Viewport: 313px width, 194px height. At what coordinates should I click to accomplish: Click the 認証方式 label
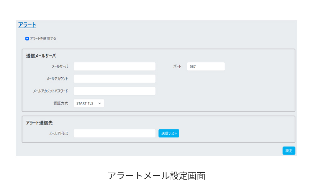coord(61,103)
